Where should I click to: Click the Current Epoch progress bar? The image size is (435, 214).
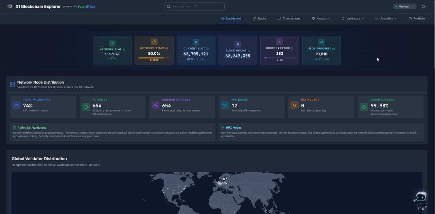(279, 58)
